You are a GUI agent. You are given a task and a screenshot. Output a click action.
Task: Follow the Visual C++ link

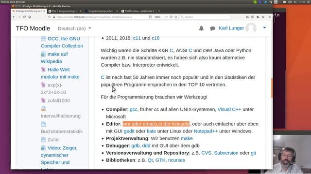229,110
